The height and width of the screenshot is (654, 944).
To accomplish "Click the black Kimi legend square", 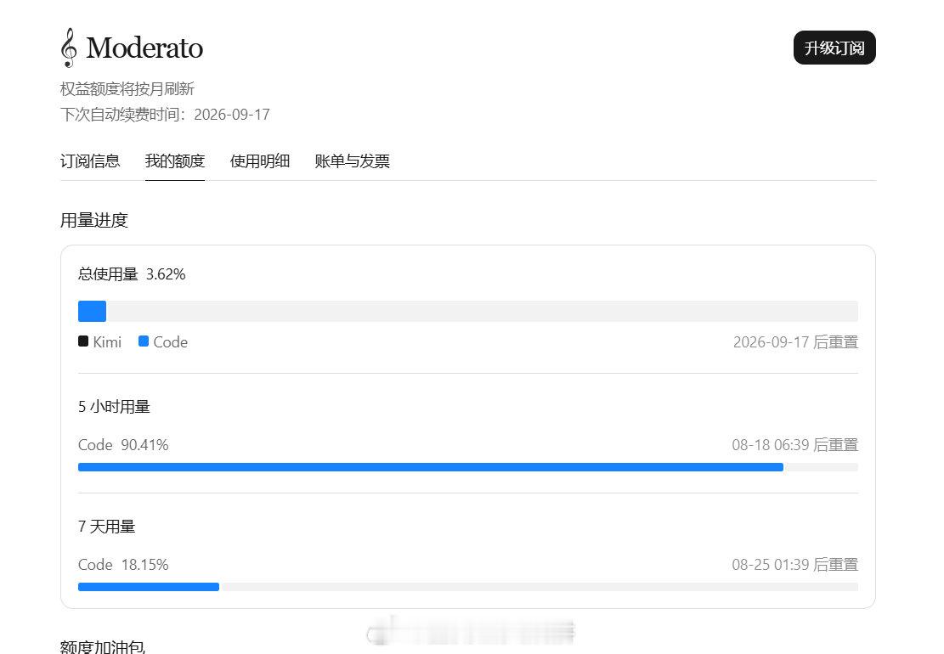I will click(x=83, y=341).
